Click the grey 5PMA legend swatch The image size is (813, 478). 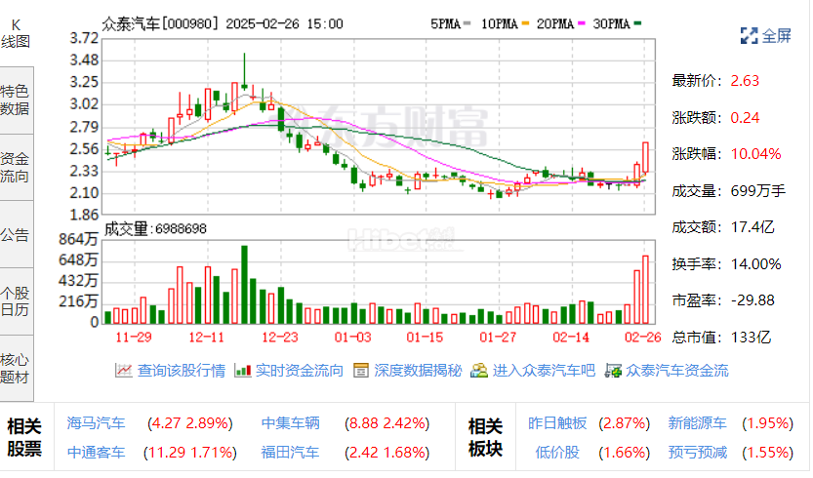point(467,23)
